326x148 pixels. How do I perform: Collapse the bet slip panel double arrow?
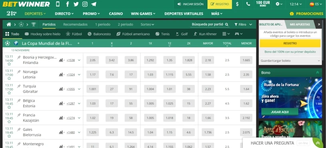[x=319, y=24]
